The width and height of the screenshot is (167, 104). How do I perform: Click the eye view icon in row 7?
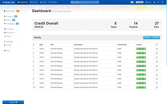tap(144, 75)
